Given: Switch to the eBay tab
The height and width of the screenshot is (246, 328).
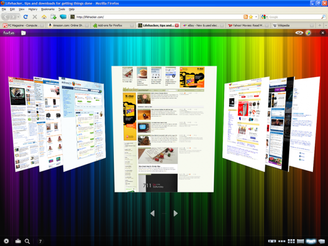Looking at the screenshot, I should pyautogui.click(x=202, y=25).
